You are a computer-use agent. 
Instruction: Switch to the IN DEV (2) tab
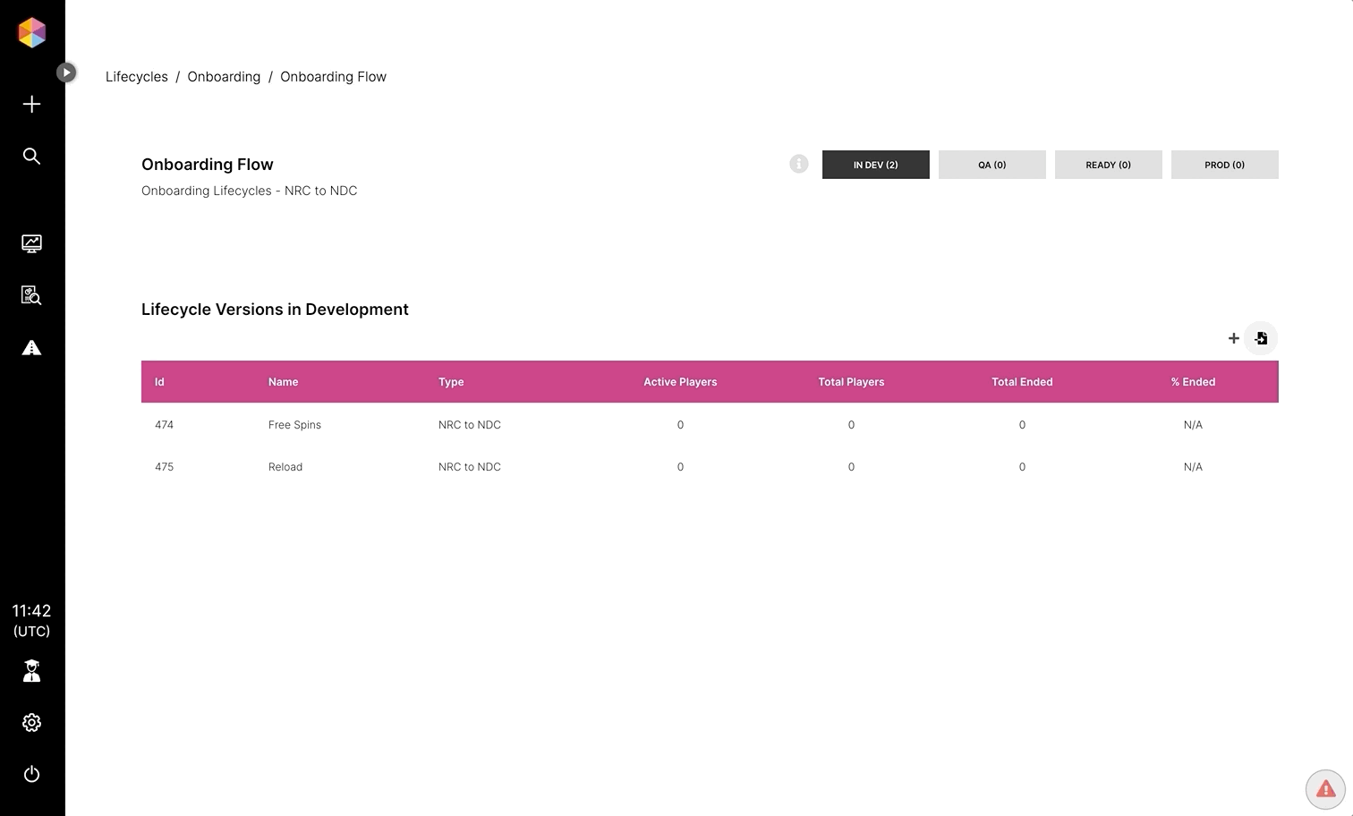click(875, 165)
